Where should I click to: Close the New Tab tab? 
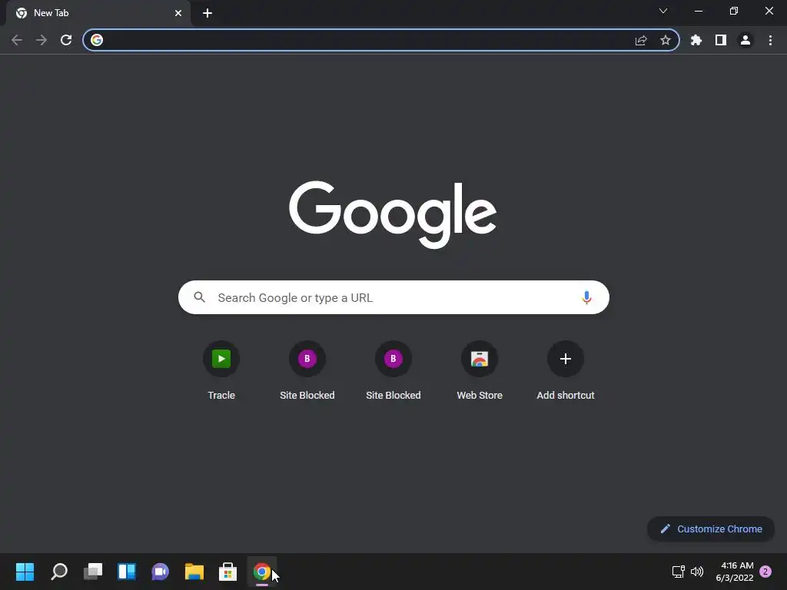coord(178,13)
